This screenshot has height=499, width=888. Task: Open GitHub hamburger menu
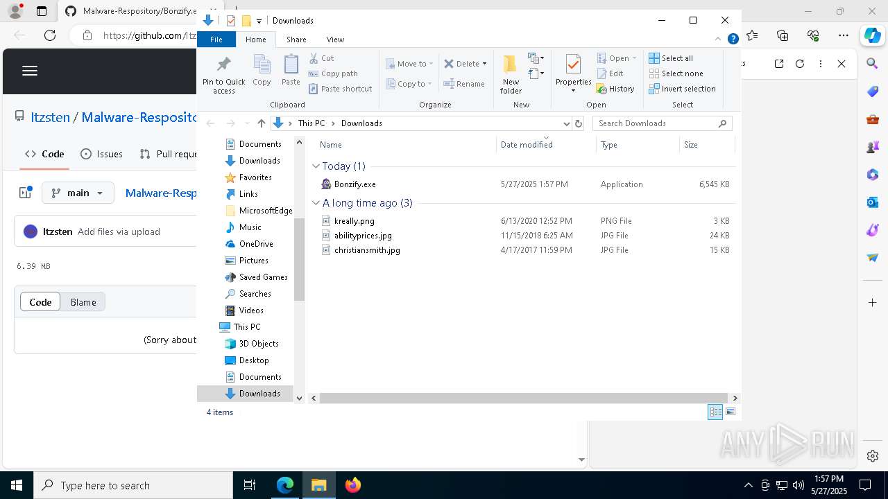click(x=29, y=71)
